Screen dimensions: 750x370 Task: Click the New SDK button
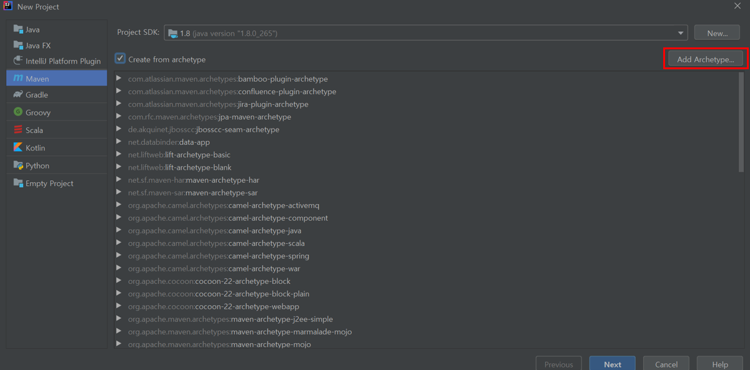point(717,33)
